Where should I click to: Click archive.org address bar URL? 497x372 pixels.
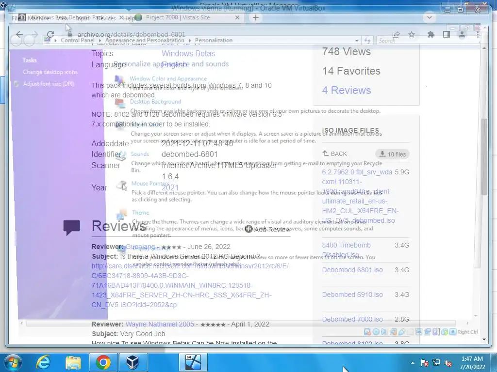coord(132,34)
